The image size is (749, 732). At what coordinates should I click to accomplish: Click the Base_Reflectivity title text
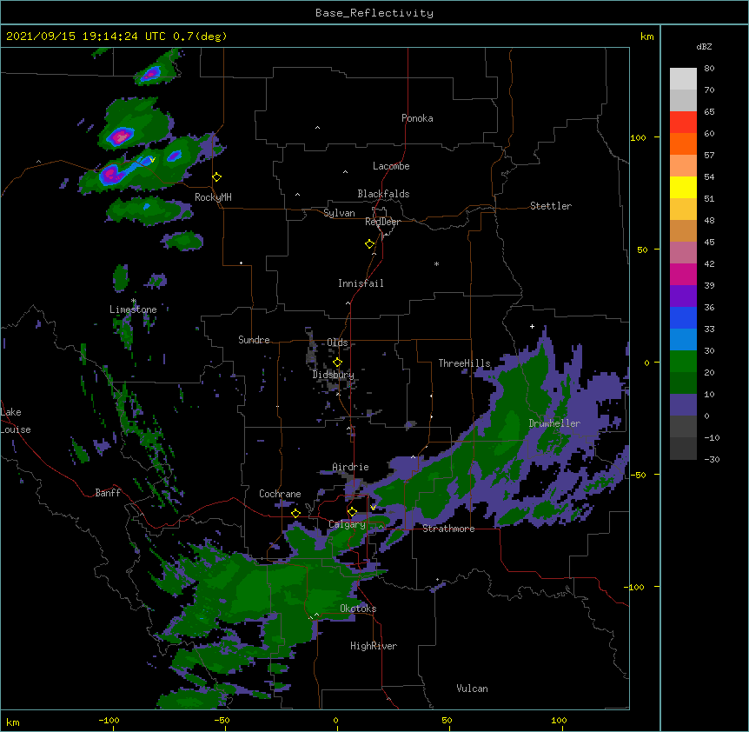point(374,13)
